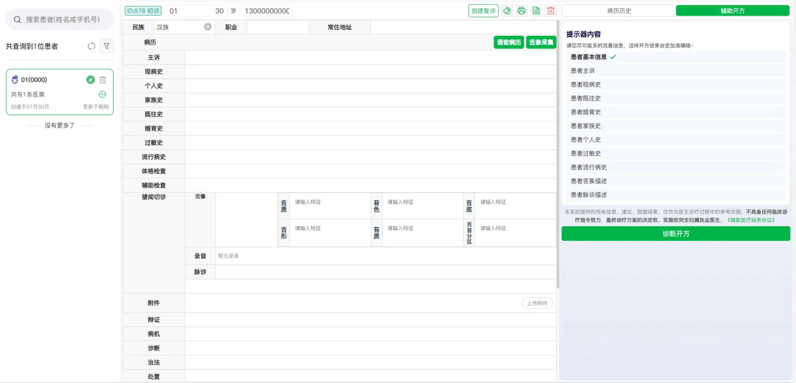Click the 脉诊 pulse input field
This screenshot has height=383, width=796.
click(x=386, y=272)
